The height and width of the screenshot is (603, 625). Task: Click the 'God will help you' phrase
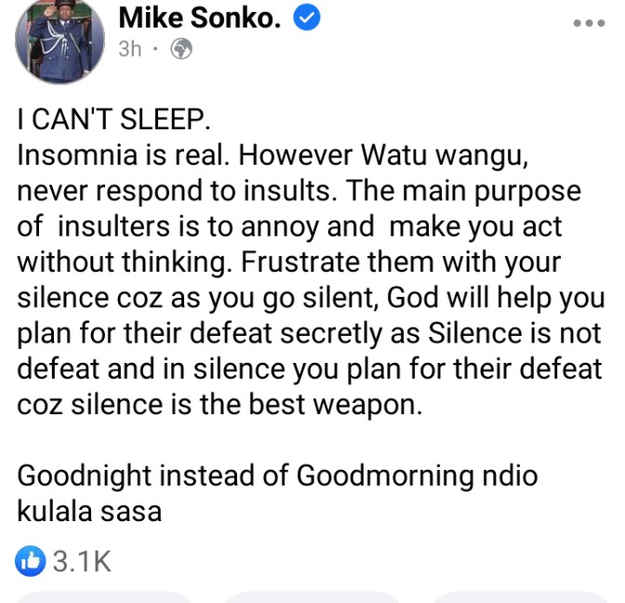(x=496, y=299)
